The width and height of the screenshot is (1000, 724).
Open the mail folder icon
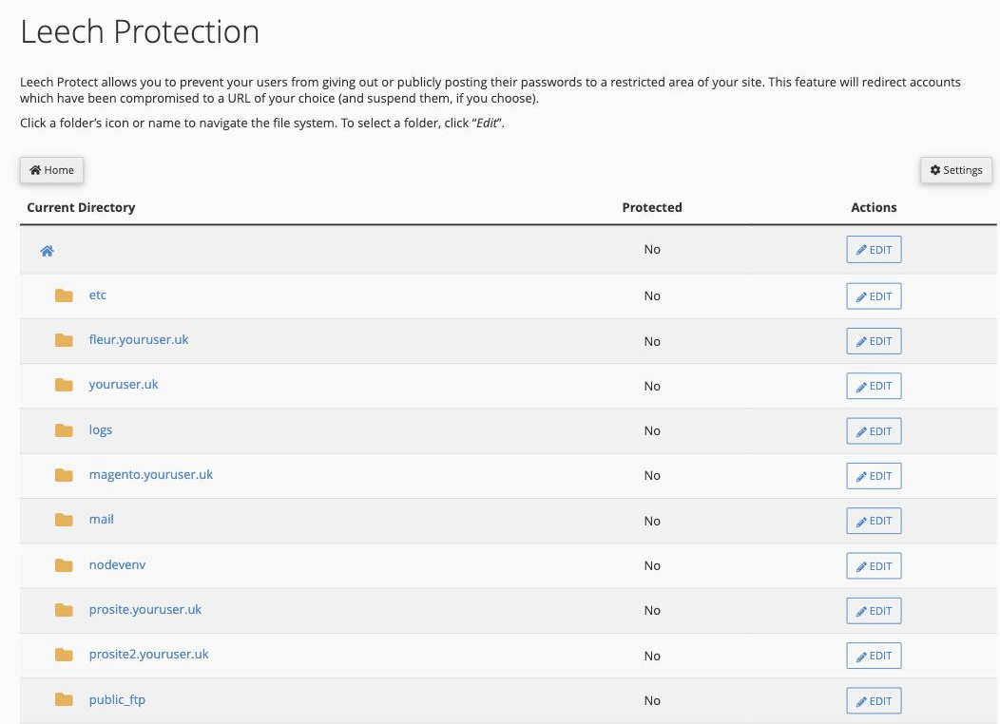coord(64,520)
